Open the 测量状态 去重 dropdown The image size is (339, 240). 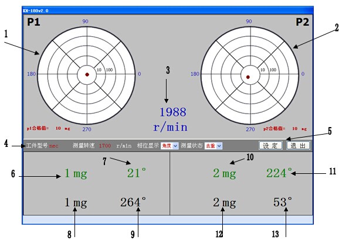[x=213, y=146]
